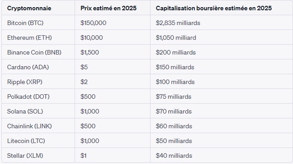Select the Litecoin (LTC) cell
The width and height of the screenshot is (293, 164).
(x=26, y=141)
